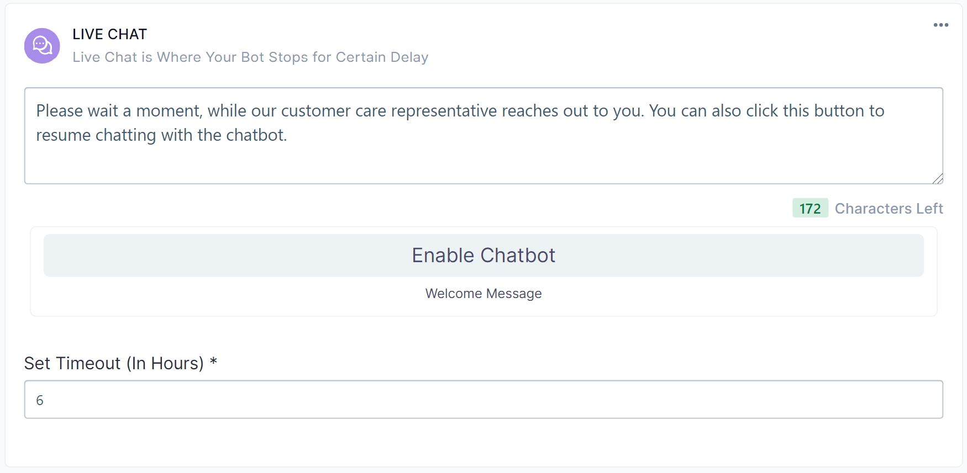Grab the textarea resize handle corner

pos(938,178)
